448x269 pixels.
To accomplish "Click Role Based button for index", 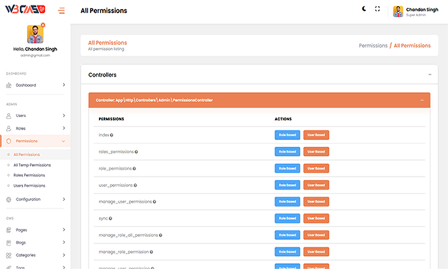I will [x=287, y=134].
